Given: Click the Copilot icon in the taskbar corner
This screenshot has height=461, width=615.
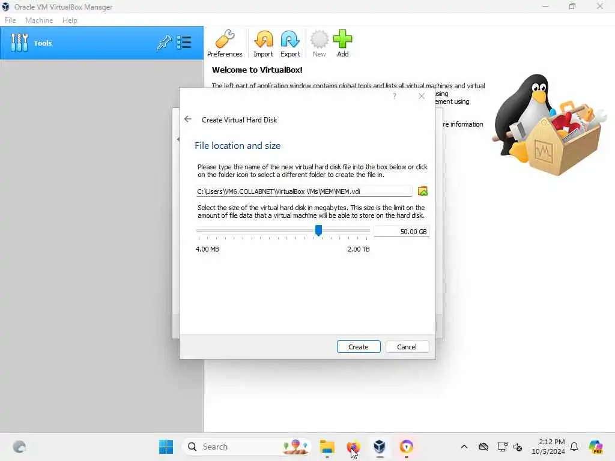Looking at the screenshot, I should tap(596, 447).
